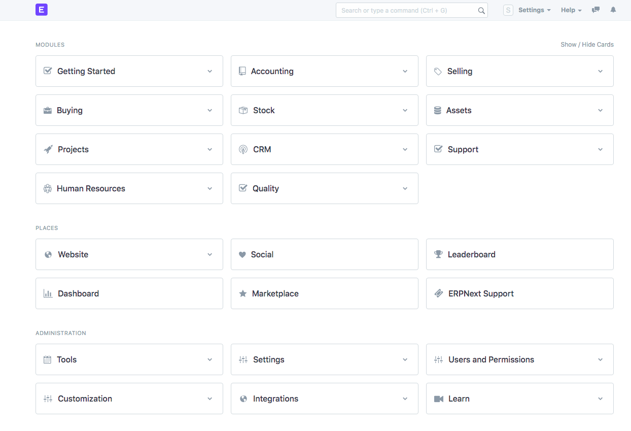This screenshot has height=431, width=631.
Task: Open the notifications bell icon
Action: pyautogui.click(x=613, y=10)
